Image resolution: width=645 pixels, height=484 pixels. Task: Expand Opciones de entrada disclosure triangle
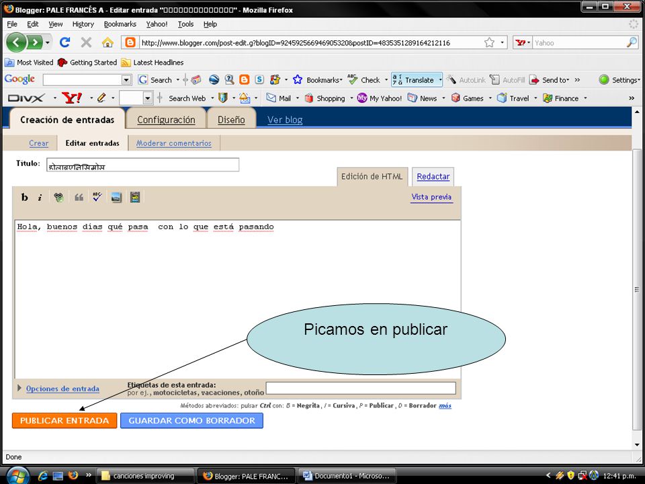tap(19, 388)
